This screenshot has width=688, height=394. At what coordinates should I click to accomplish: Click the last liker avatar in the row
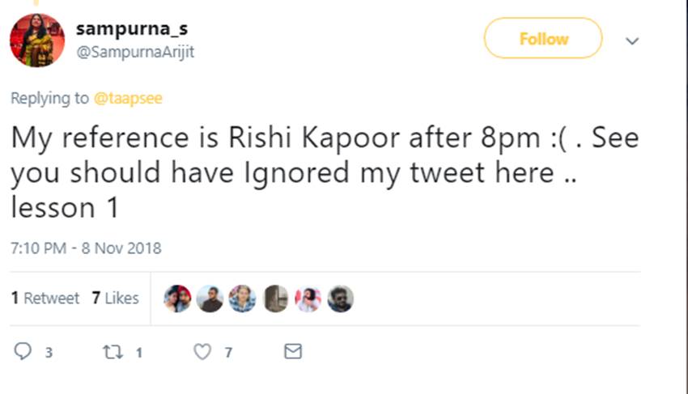click(340, 299)
